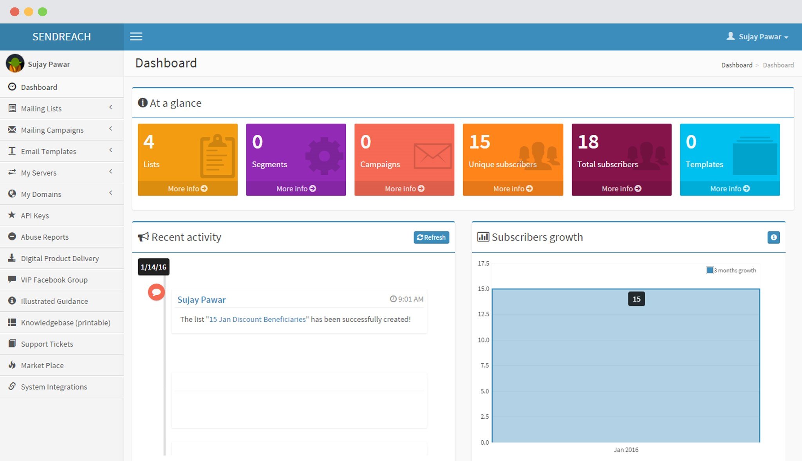Click the Digital Product Delivery icon
Viewport: 802px width, 461px height.
tap(12, 258)
